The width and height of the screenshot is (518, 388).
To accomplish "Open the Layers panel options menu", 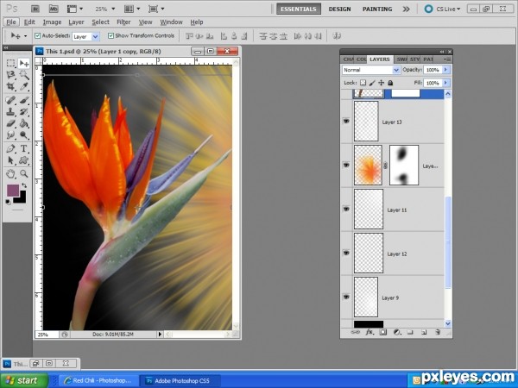I will pyautogui.click(x=447, y=59).
